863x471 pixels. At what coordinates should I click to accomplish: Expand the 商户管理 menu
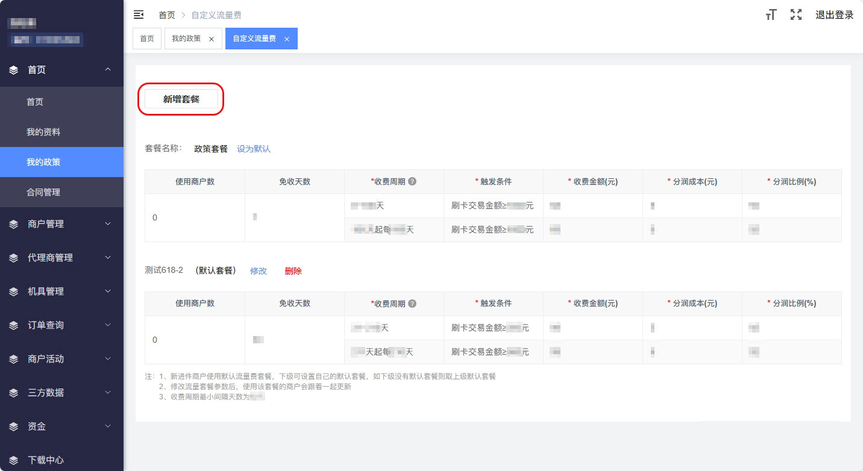click(61, 224)
